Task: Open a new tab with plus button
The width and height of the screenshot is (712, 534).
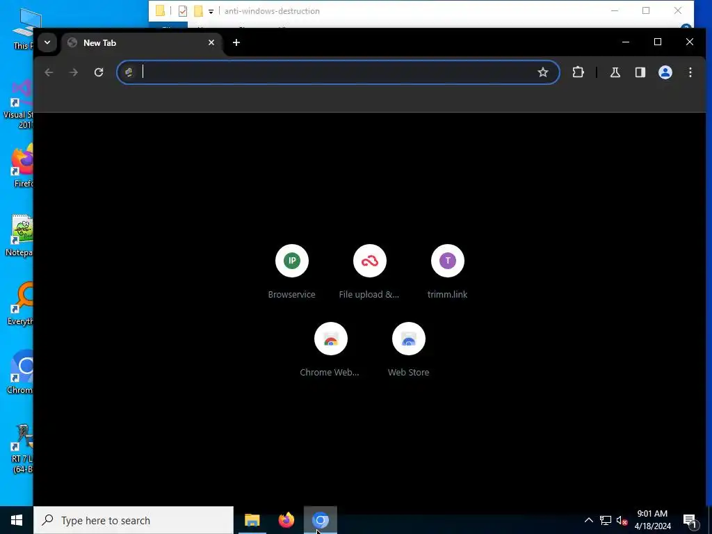Action: click(236, 42)
